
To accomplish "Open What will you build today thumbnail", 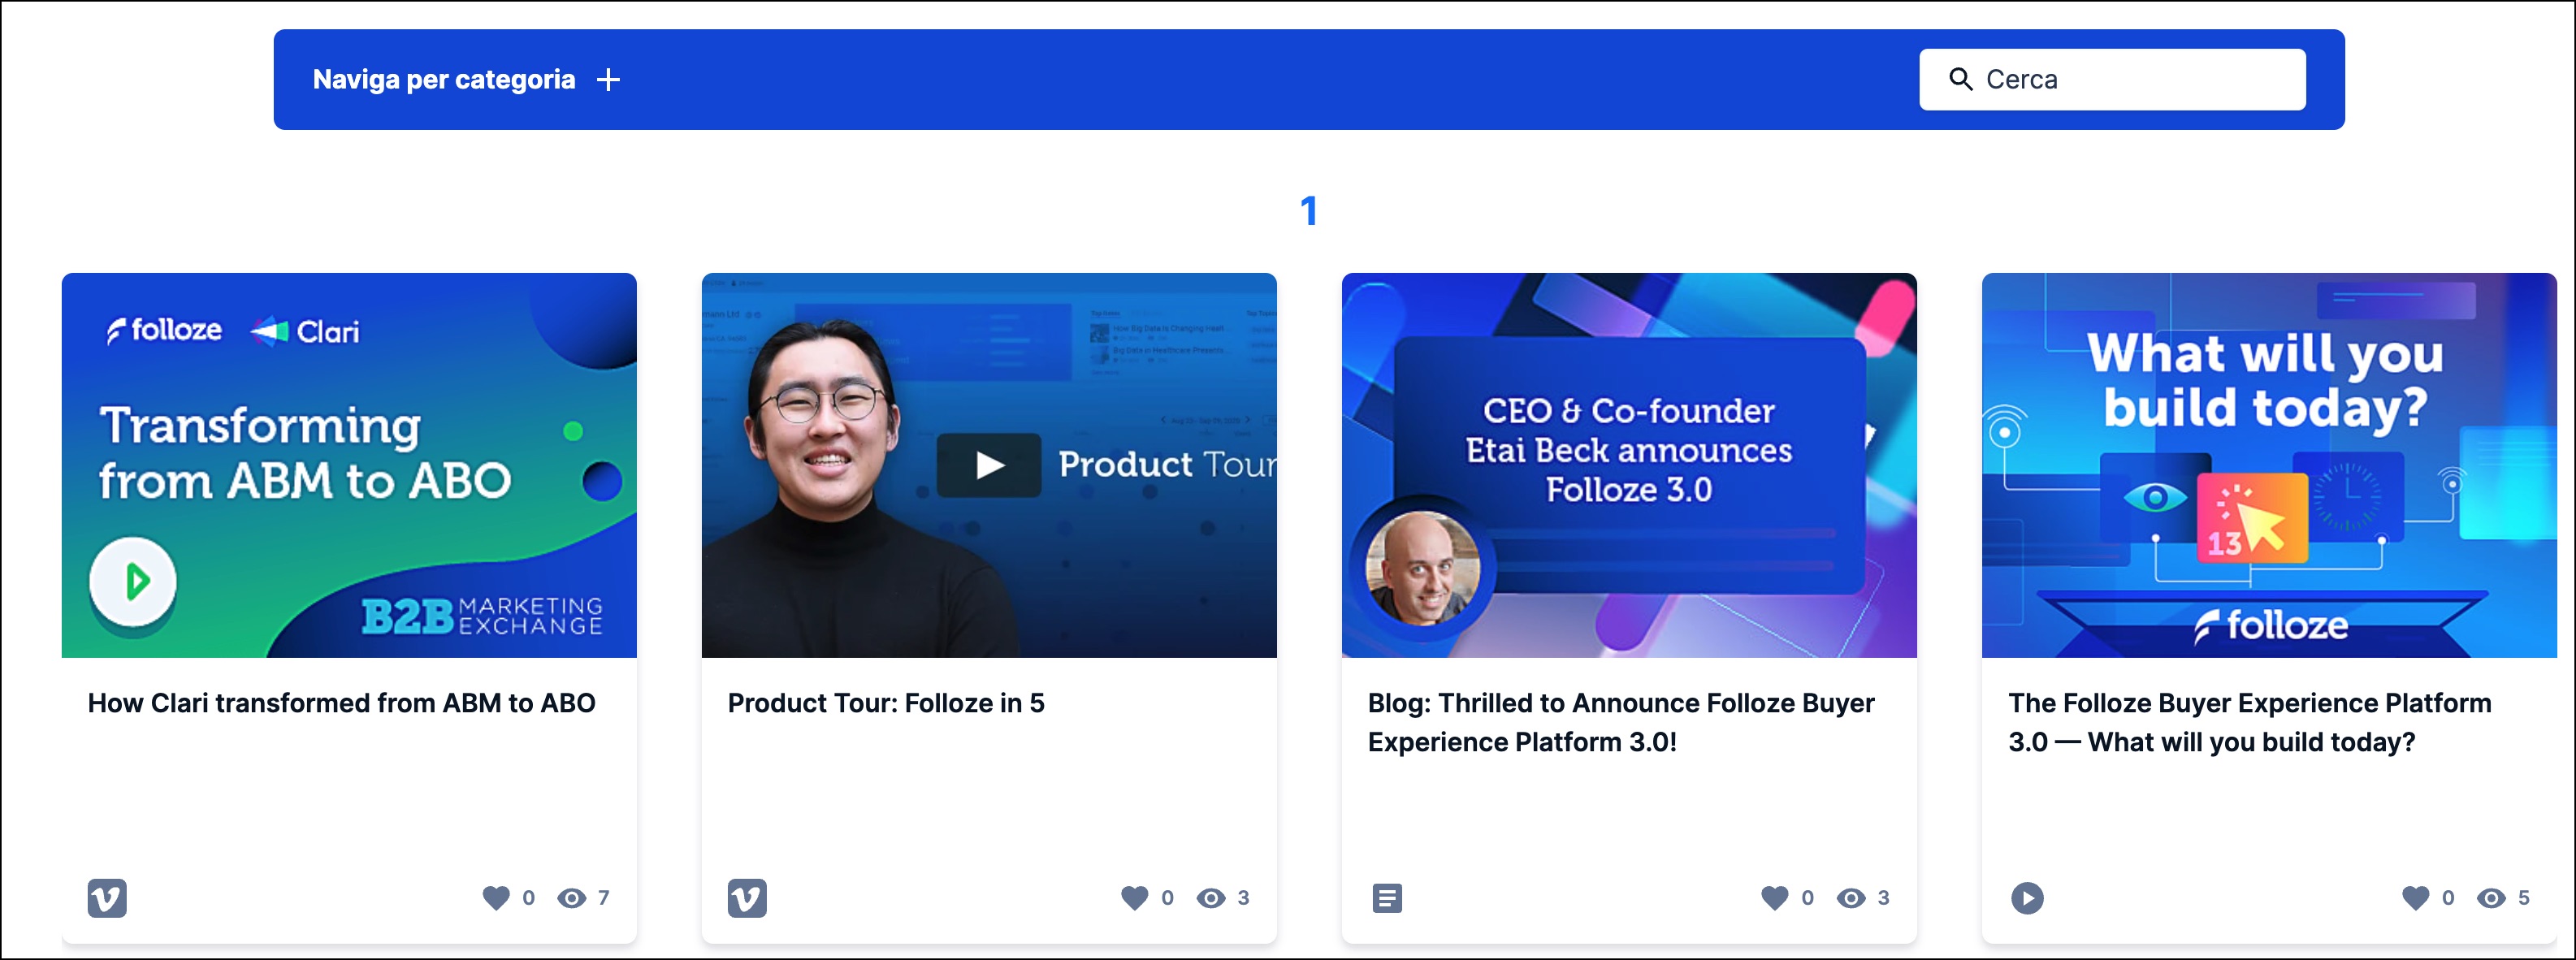I will pos(2268,465).
